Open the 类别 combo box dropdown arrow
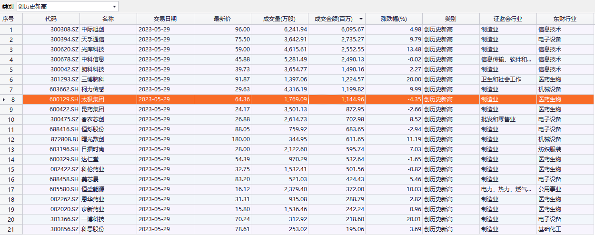Viewport: 595px width, 235px height. [114, 7]
